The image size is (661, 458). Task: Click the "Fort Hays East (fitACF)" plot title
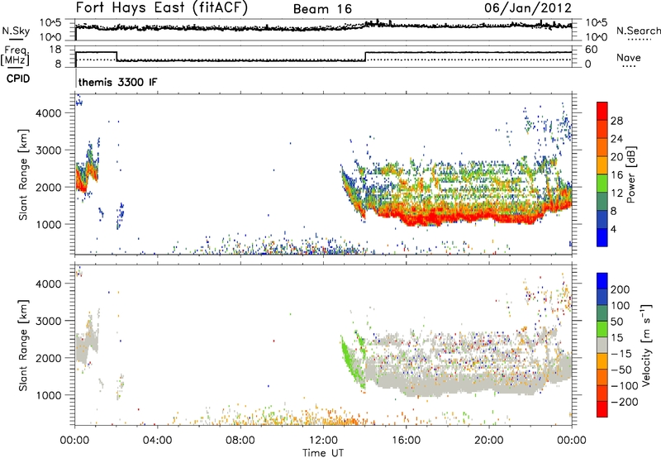pyautogui.click(x=161, y=7)
